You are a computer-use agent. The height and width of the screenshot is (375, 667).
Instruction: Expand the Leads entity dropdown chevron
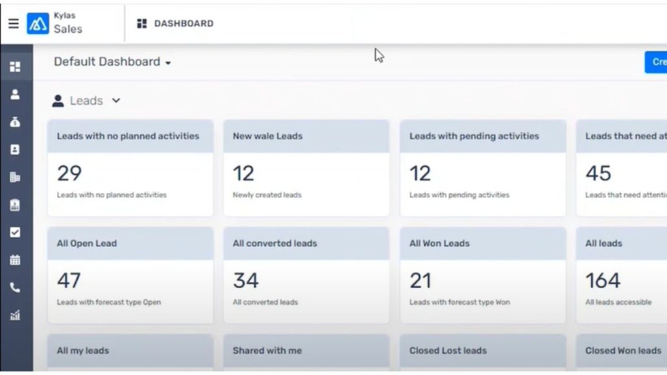(116, 101)
